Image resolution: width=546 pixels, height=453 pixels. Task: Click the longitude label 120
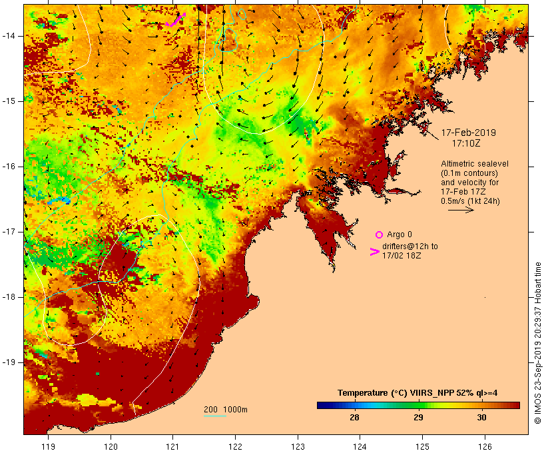111,446
